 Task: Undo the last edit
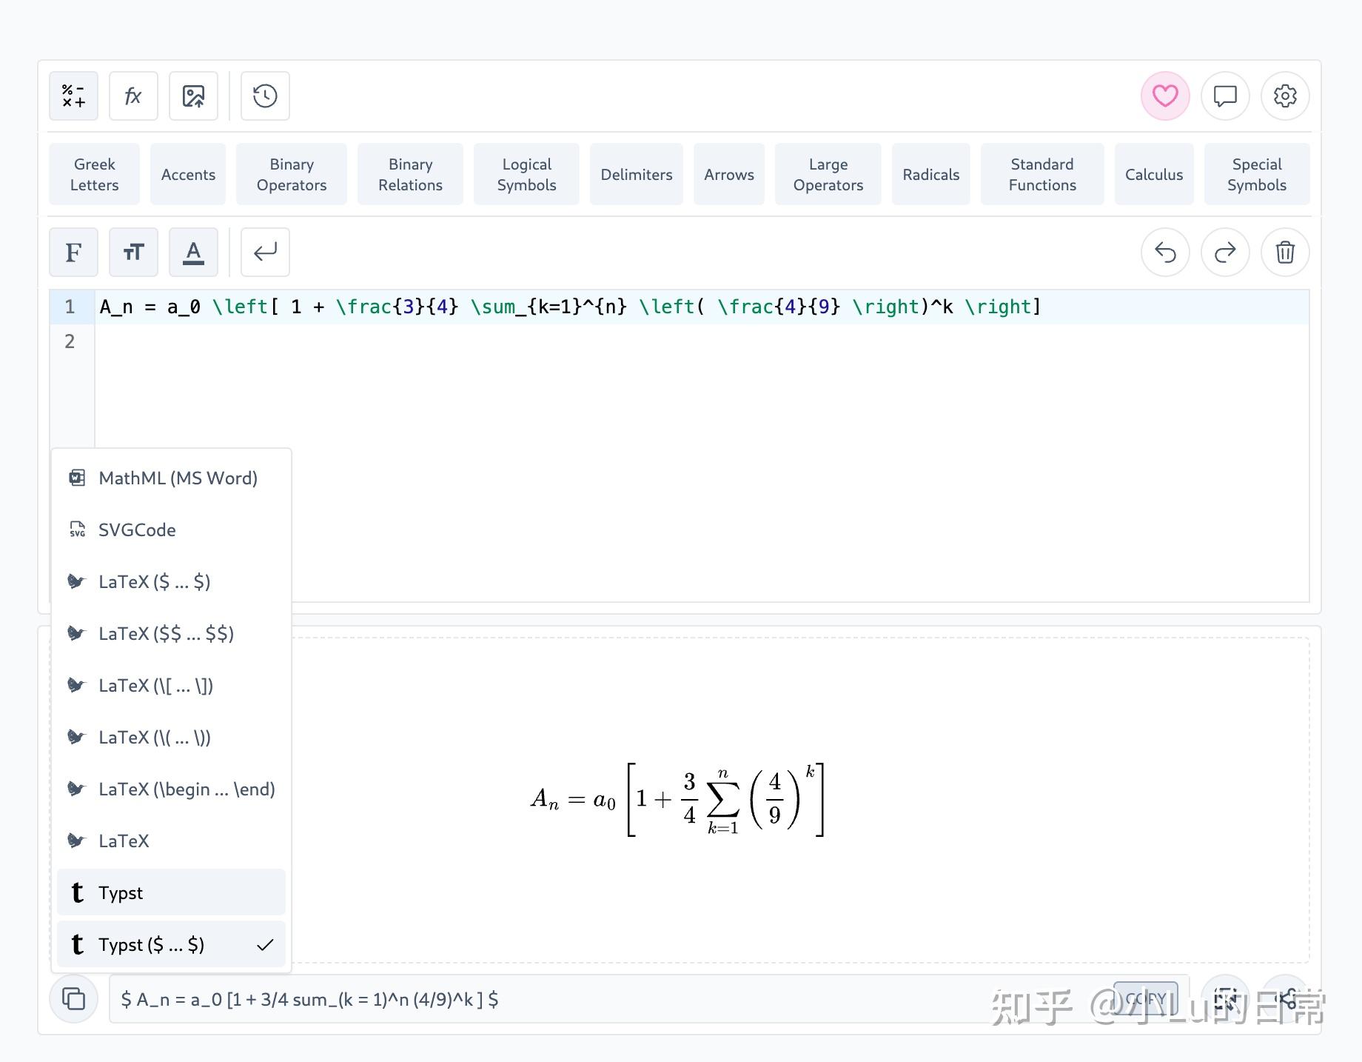(1165, 253)
